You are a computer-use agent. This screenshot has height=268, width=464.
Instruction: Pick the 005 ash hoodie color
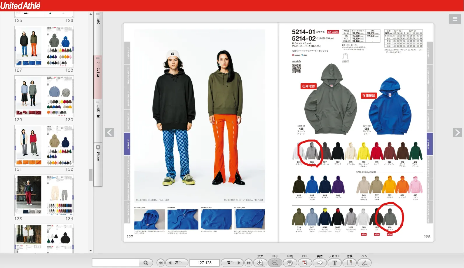coord(364,217)
